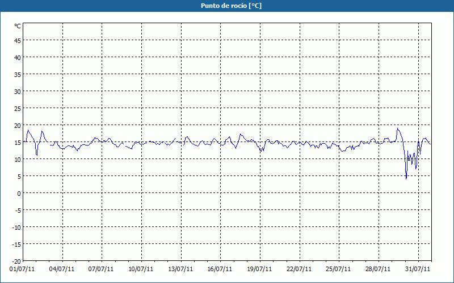Click the -5 y-axis label
Image resolution: width=454 pixels, height=283 pixels.
(x=18, y=211)
